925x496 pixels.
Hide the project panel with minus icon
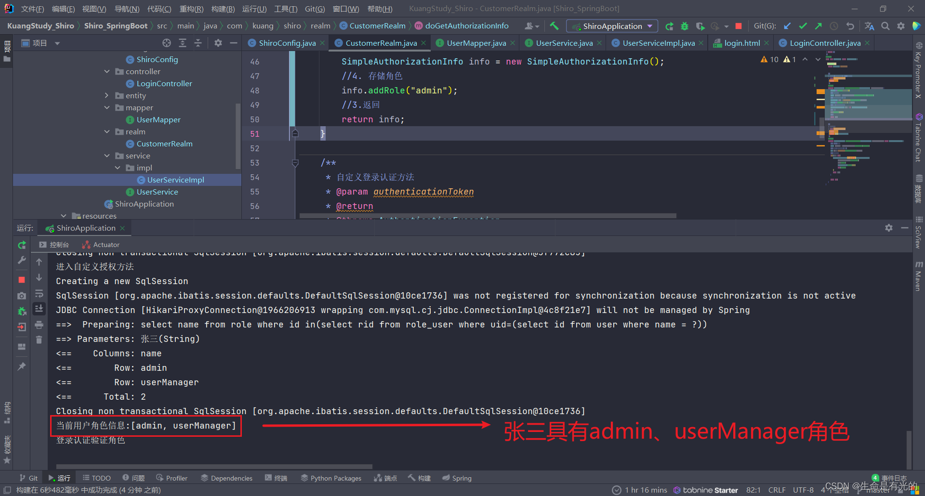234,43
